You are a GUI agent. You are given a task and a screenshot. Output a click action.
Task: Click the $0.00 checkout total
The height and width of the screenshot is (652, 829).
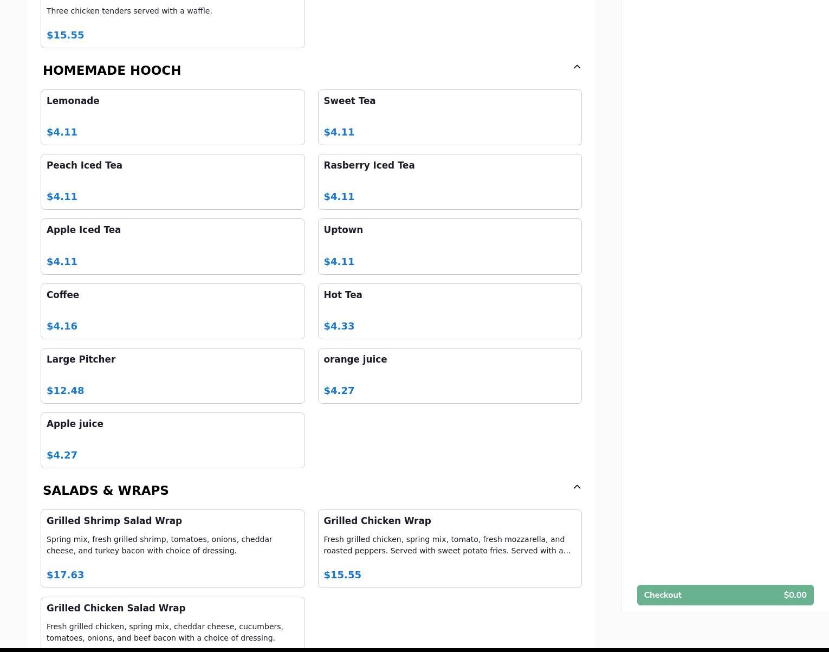(x=795, y=595)
